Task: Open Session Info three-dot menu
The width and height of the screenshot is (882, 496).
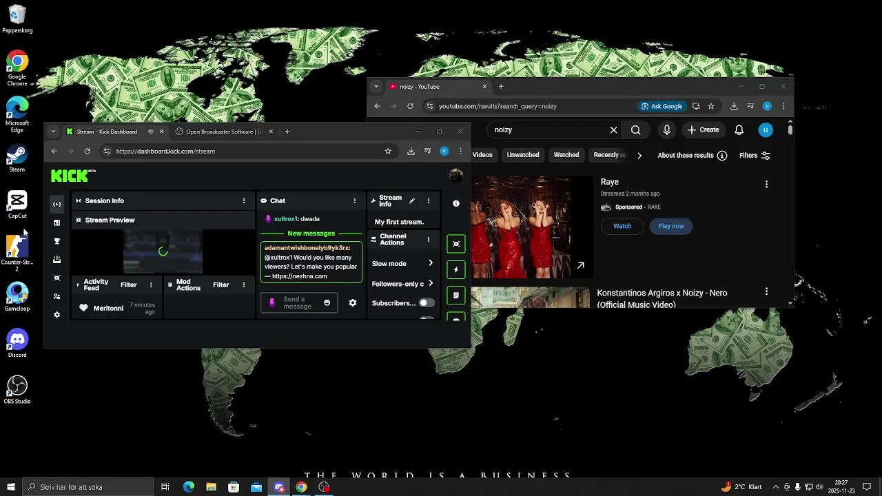Action: tap(243, 200)
